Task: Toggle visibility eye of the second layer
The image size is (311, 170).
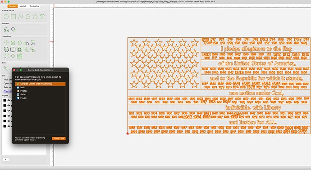Action: pyautogui.click(x=9, y=106)
